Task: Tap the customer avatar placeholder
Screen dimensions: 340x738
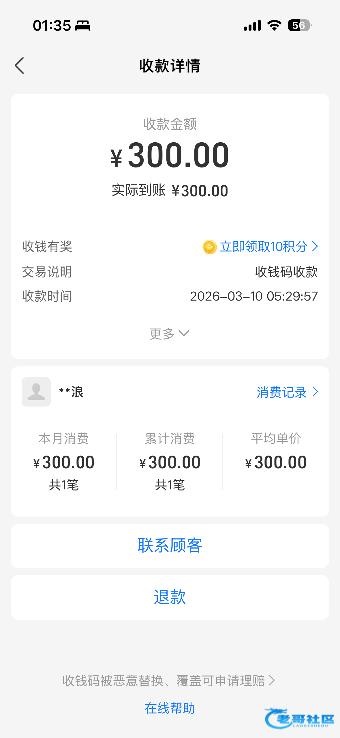Action: [36, 392]
